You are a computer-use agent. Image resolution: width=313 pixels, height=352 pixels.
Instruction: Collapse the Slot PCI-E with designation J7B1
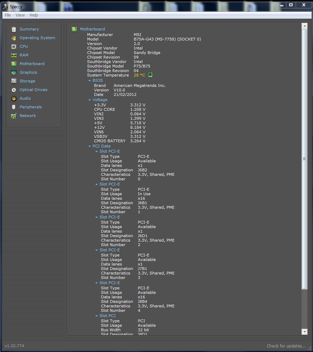(x=96, y=250)
